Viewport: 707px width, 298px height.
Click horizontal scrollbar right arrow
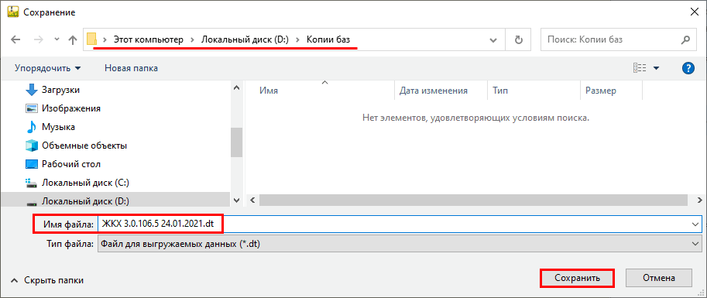pyautogui.click(x=700, y=200)
